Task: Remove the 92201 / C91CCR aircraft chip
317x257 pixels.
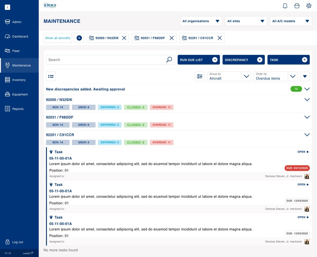Action: pos(219,38)
